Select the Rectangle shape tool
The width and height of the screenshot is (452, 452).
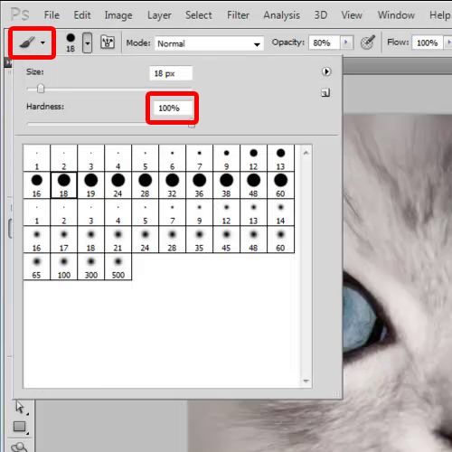20,427
